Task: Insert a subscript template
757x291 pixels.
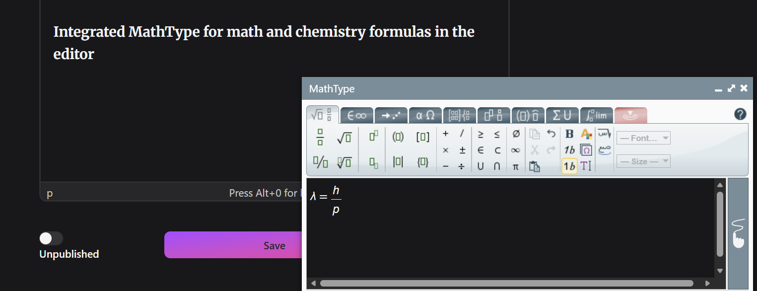Action: tap(374, 162)
